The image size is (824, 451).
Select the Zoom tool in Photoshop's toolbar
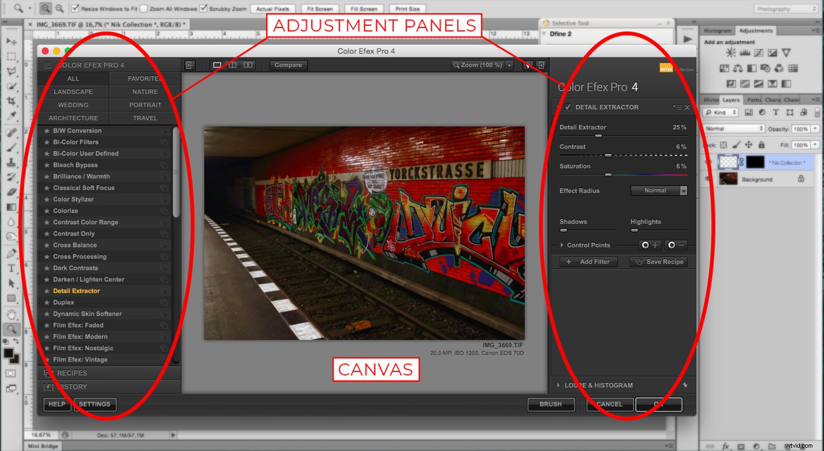12,330
